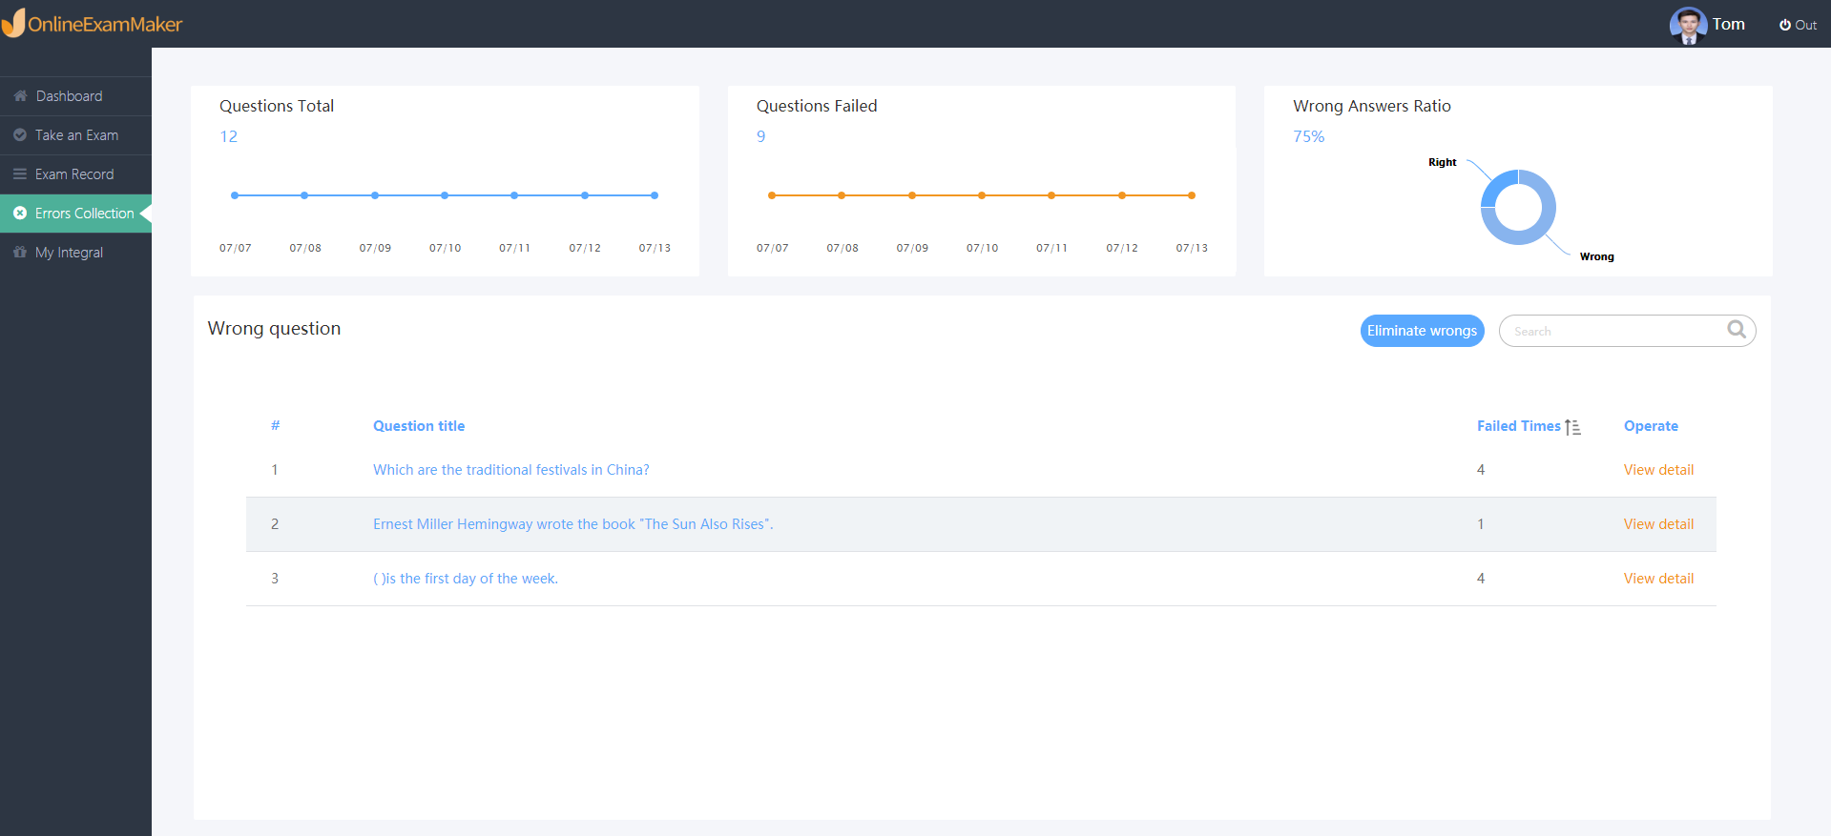Select Errors Collection menu item
The image size is (1831, 836).
[76, 214]
